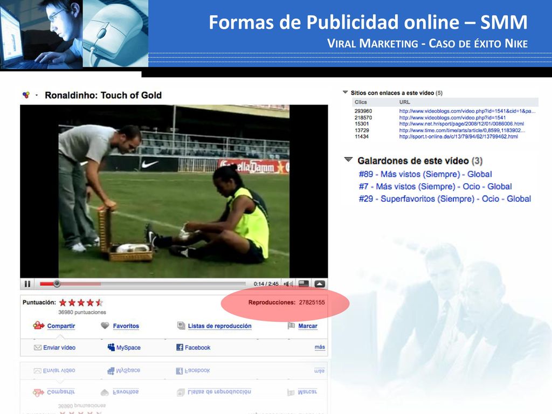Click Enviar vídeo text
Screen dimensions: 552x414
pyautogui.click(x=59, y=348)
